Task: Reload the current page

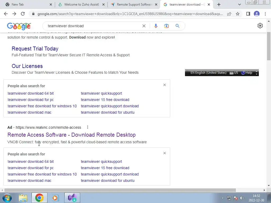Action: click(23, 14)
